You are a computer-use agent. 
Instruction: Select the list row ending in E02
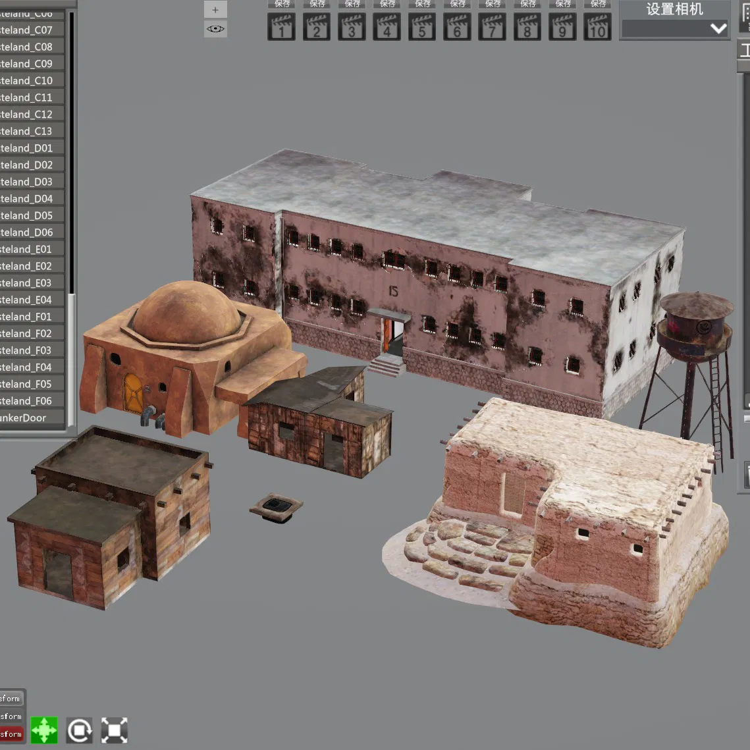[x=32, y=266]
